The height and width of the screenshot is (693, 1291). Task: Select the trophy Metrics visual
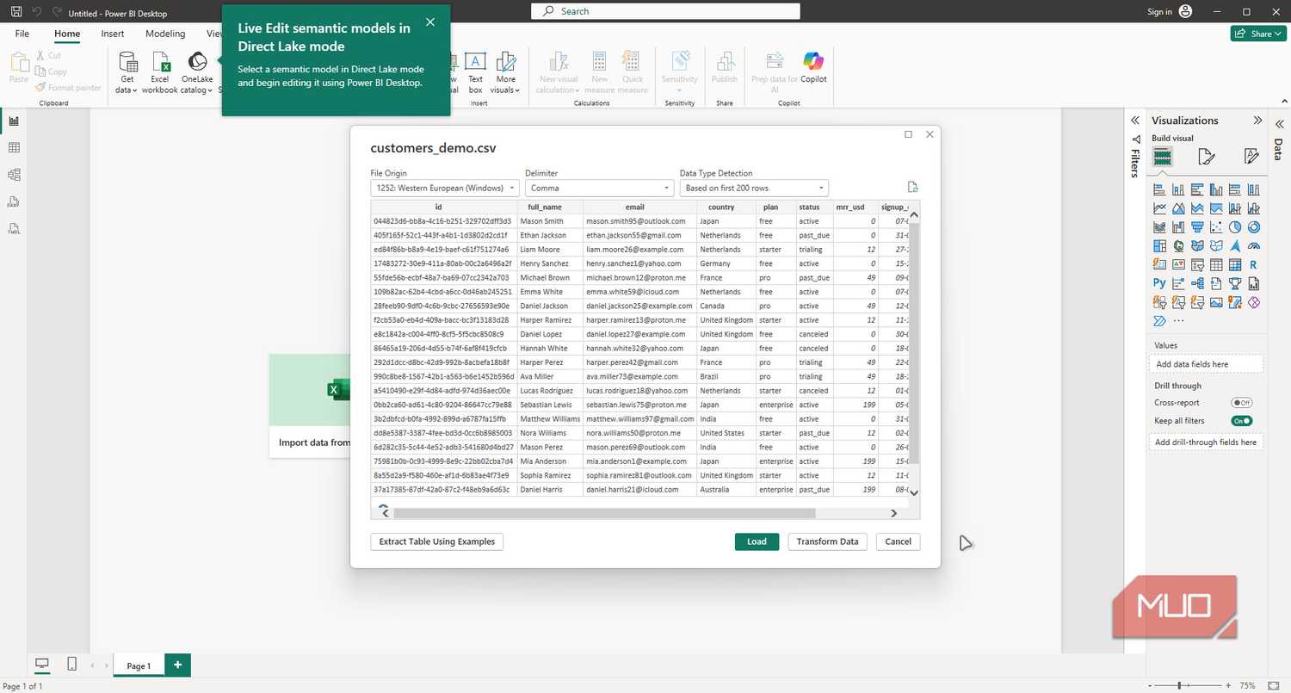coord(1235,284)
